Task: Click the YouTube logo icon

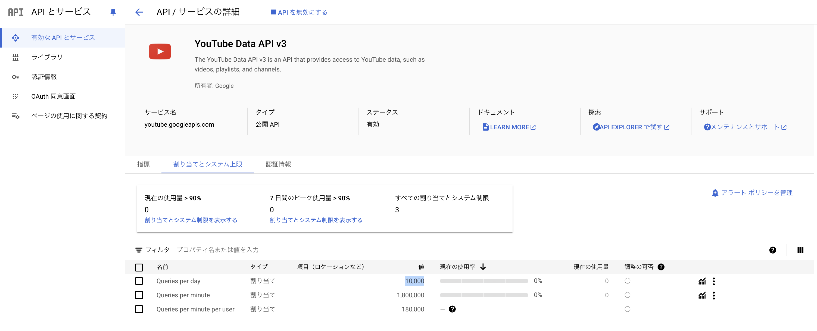Action: (x=160, y=51)
